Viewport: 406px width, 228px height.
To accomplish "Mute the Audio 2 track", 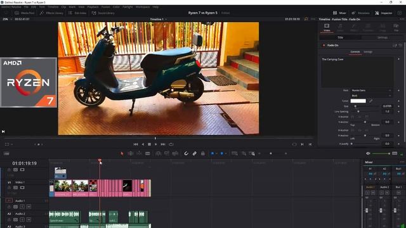I will [x=29, y=220].
